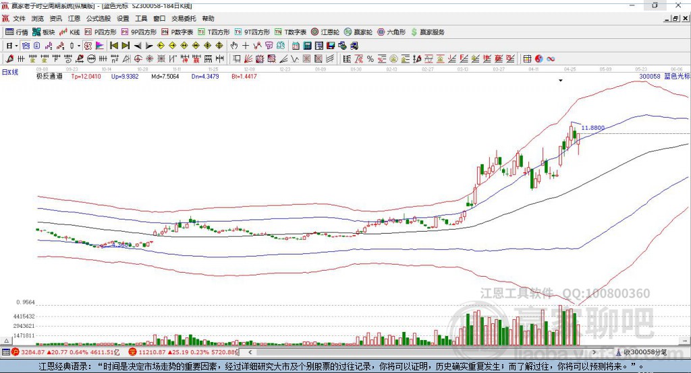Open the calendar icon showing 21
Image resolution: width=691 pixels, height=373 pixels.
[296, 46]
